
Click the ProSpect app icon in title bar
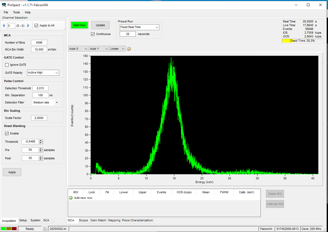4,5
